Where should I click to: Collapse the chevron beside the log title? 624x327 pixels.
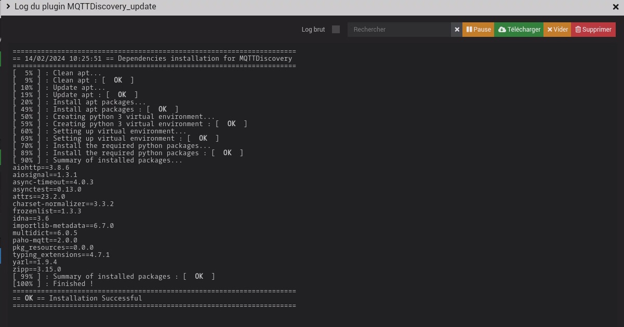pyautogui.click(x=8, y=7)
